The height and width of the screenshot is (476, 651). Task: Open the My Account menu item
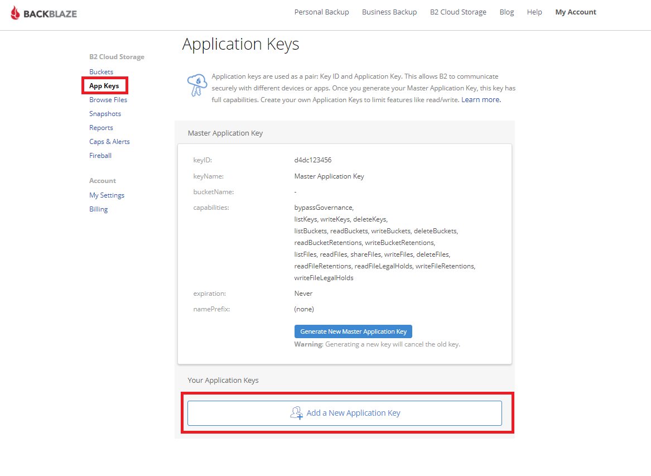pyautogui.click(x=575, y=12)
